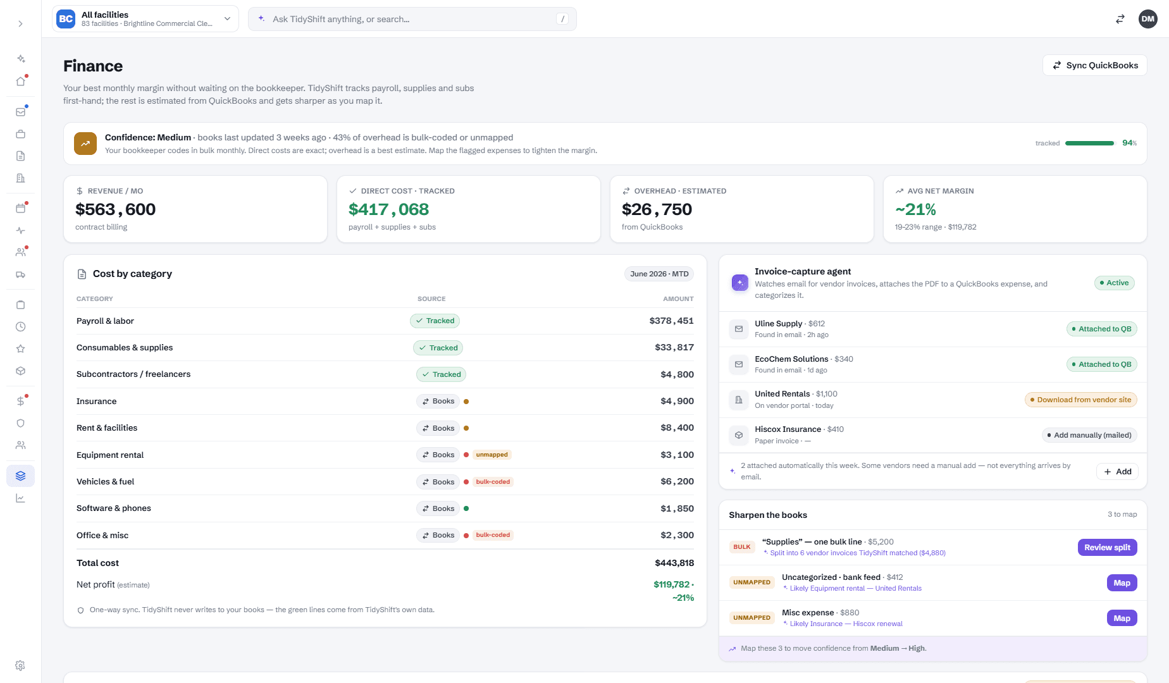This screenshot has height=683, width=1169.
Task: Click the BC organization logo
Action: [x=66, y=19]
